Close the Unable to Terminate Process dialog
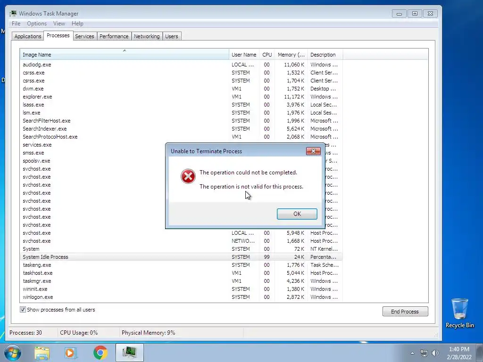Screen dimensions: 483x362 click(x=313, y=151)
